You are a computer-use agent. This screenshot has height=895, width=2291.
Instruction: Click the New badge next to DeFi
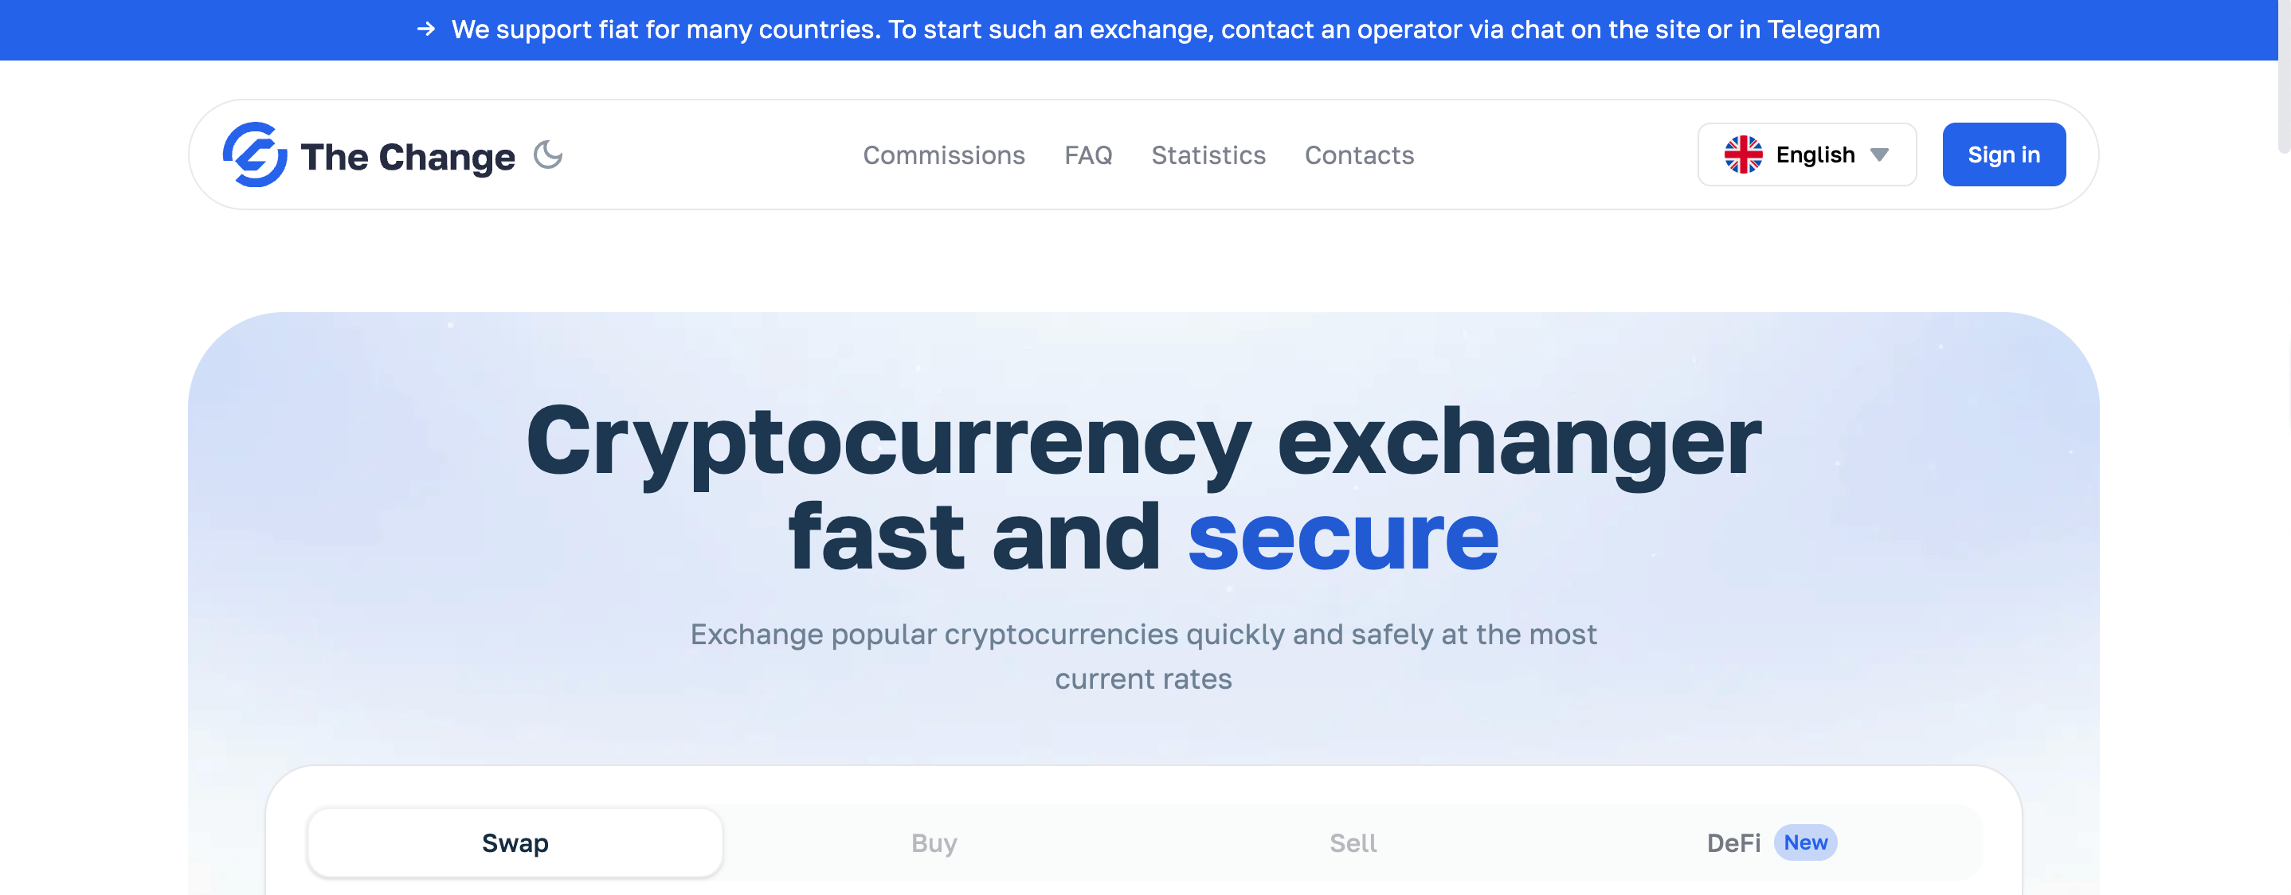(x=1805, y=842)
